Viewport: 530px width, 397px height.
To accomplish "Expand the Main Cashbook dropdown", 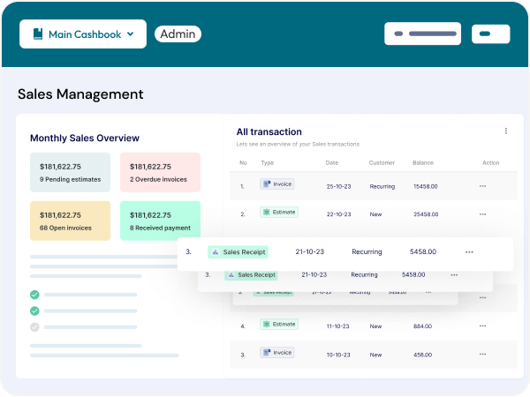I will tap(83, 34).
